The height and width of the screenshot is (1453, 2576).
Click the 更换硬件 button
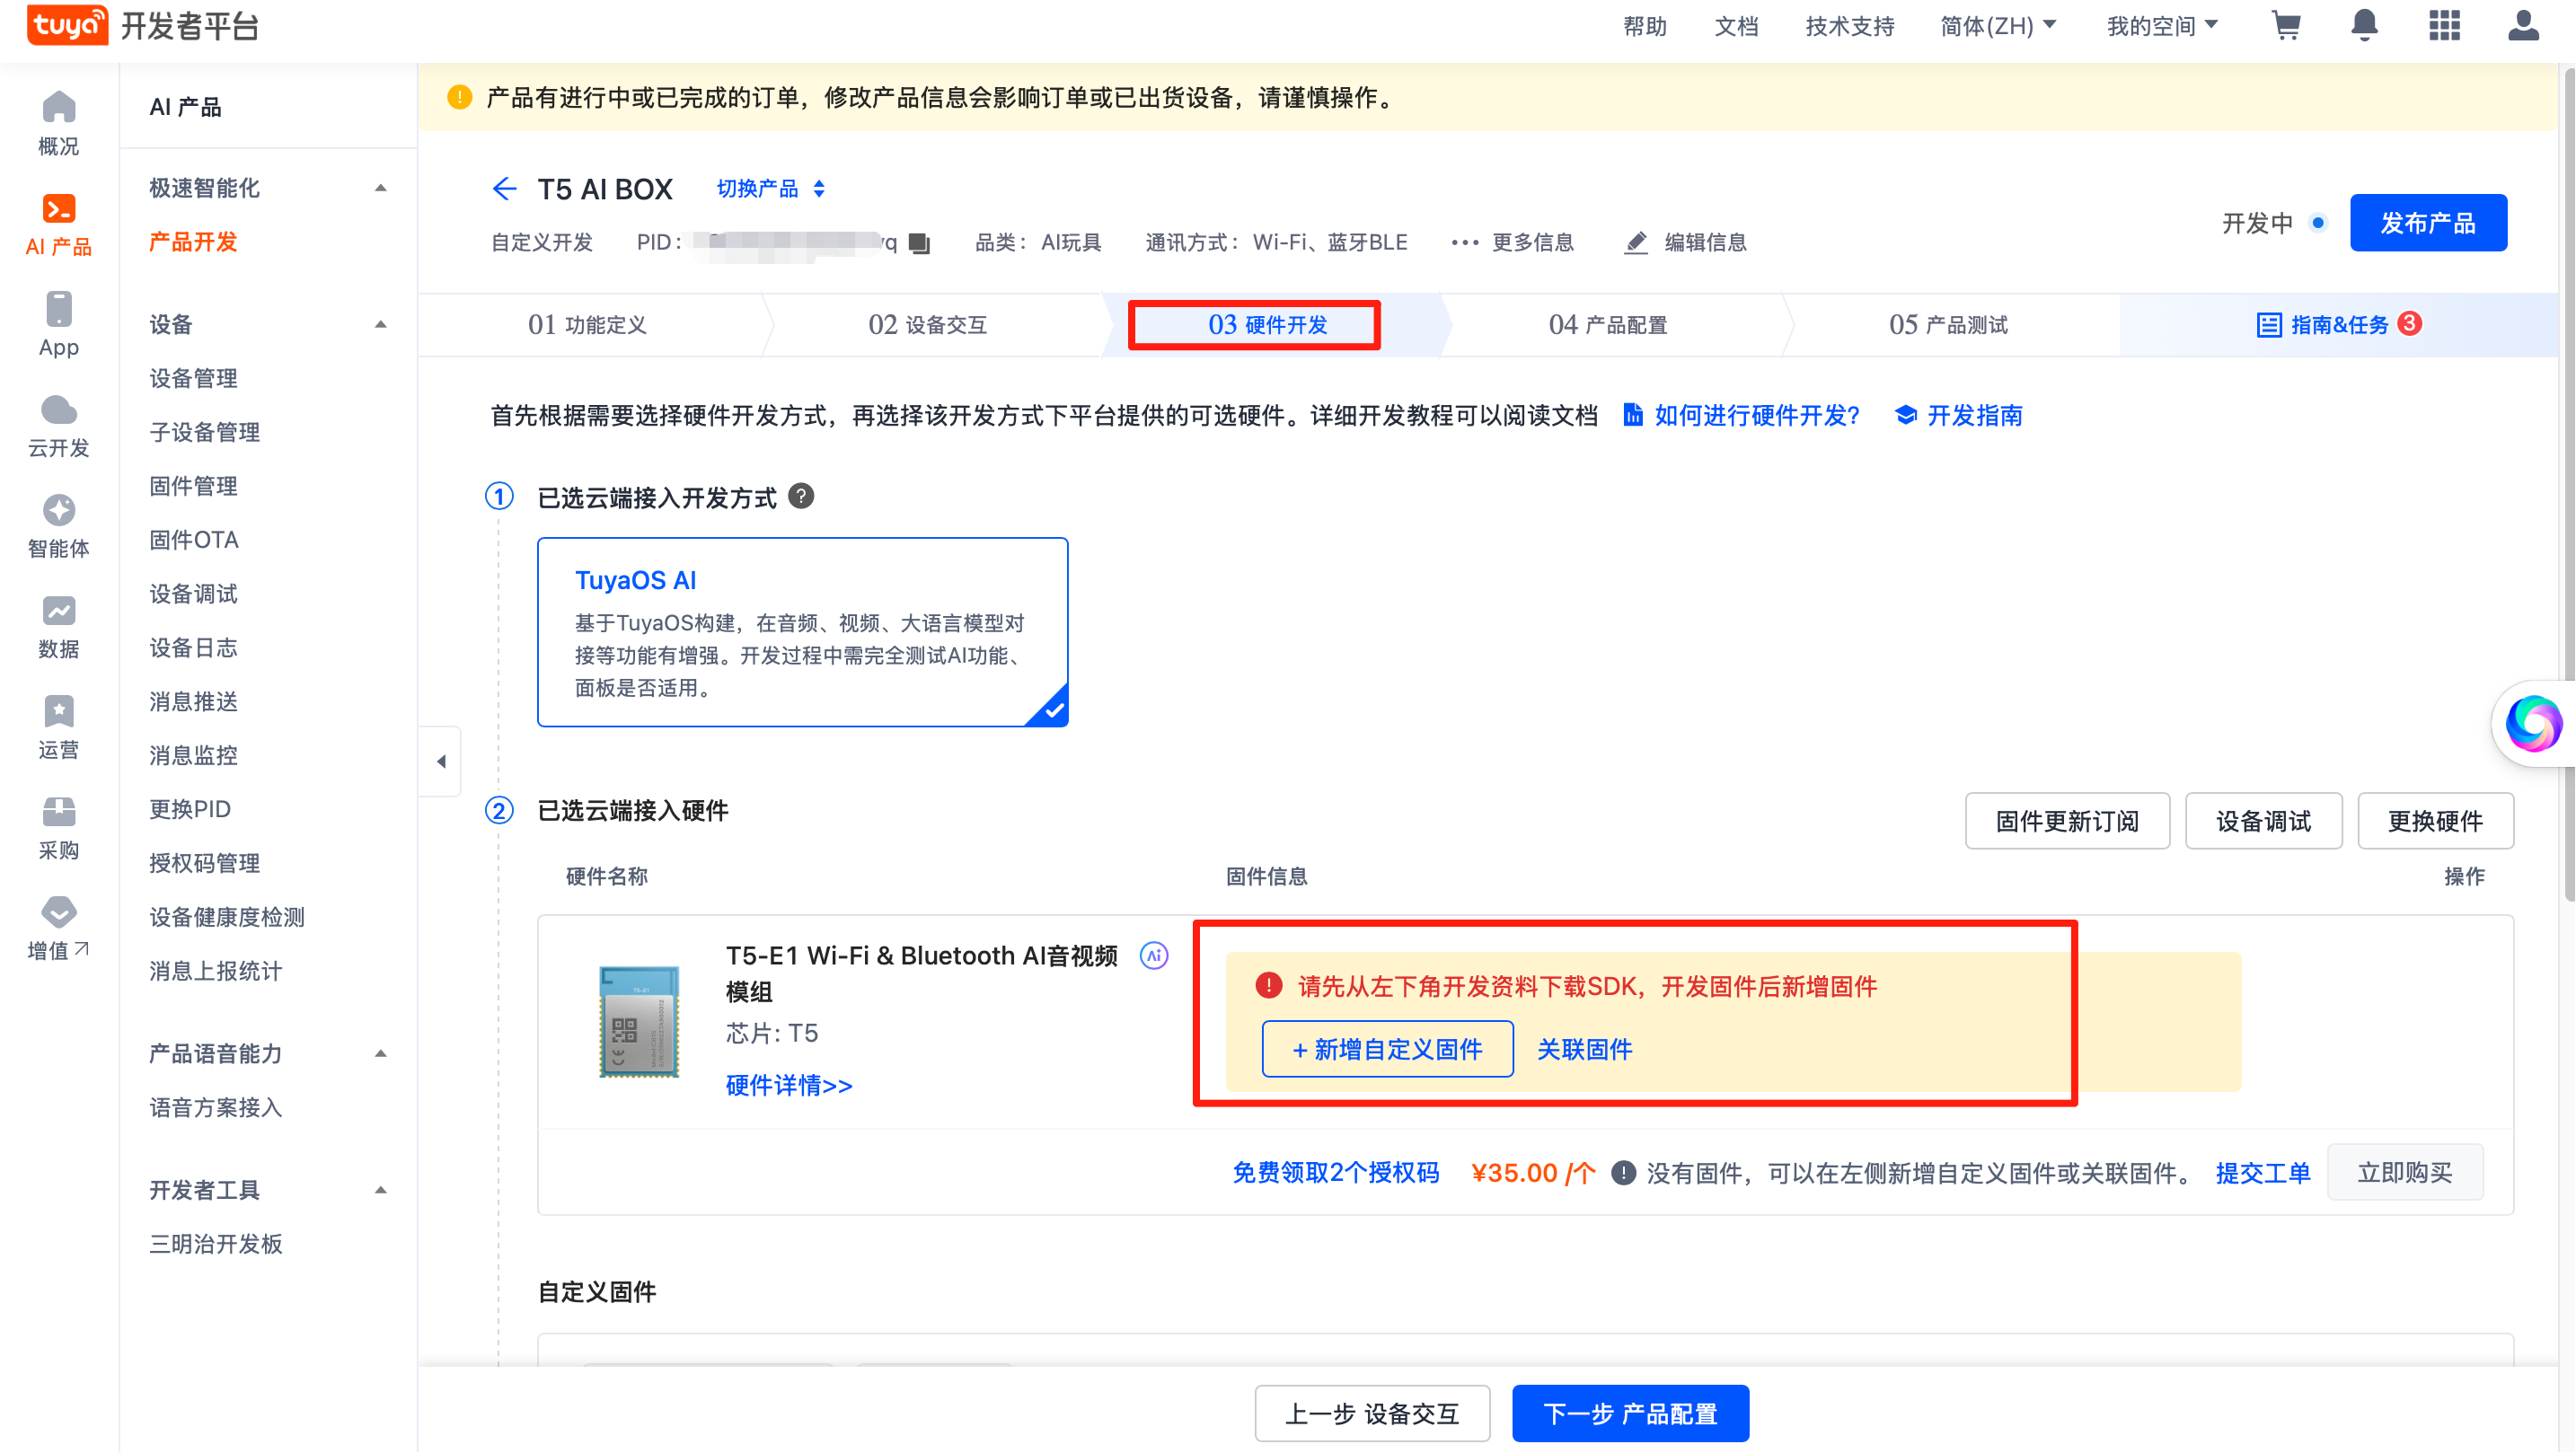pos(2435,821)
